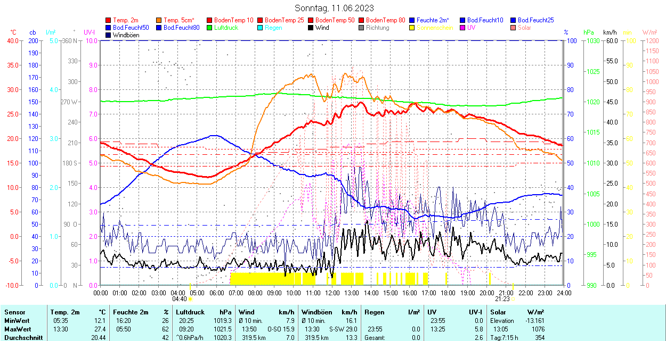The image size is (666, 341).
Task: Click the sunrise time 04:40 label
Action: 179,299
